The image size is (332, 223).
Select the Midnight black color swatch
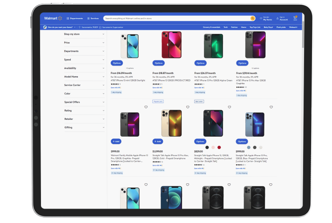(x=207, y=147)
